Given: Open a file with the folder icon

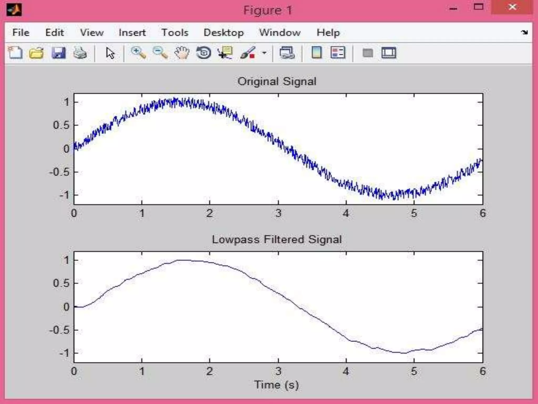Looking at the screenshot, I should point(36,53).
